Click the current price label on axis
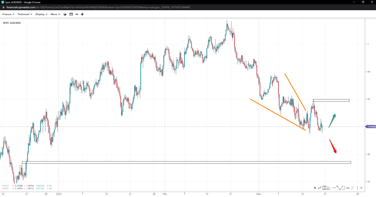 click(x=371, y=127)
